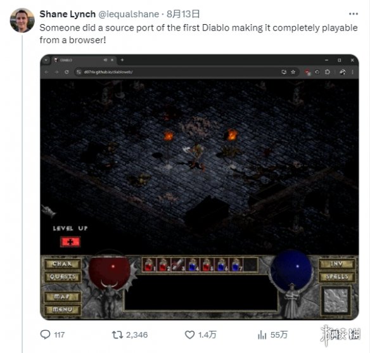
Task: Click the retweet icon
Action: point(117,335)
